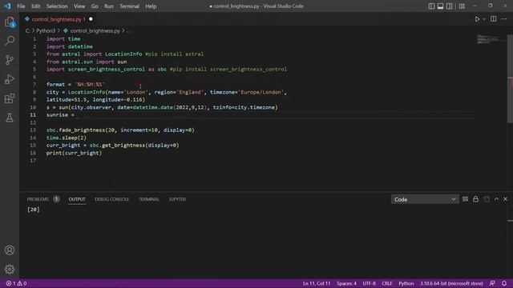This screenshot has height=288, width=513.
Task: Clear the output panel
Action: (465, 199)
